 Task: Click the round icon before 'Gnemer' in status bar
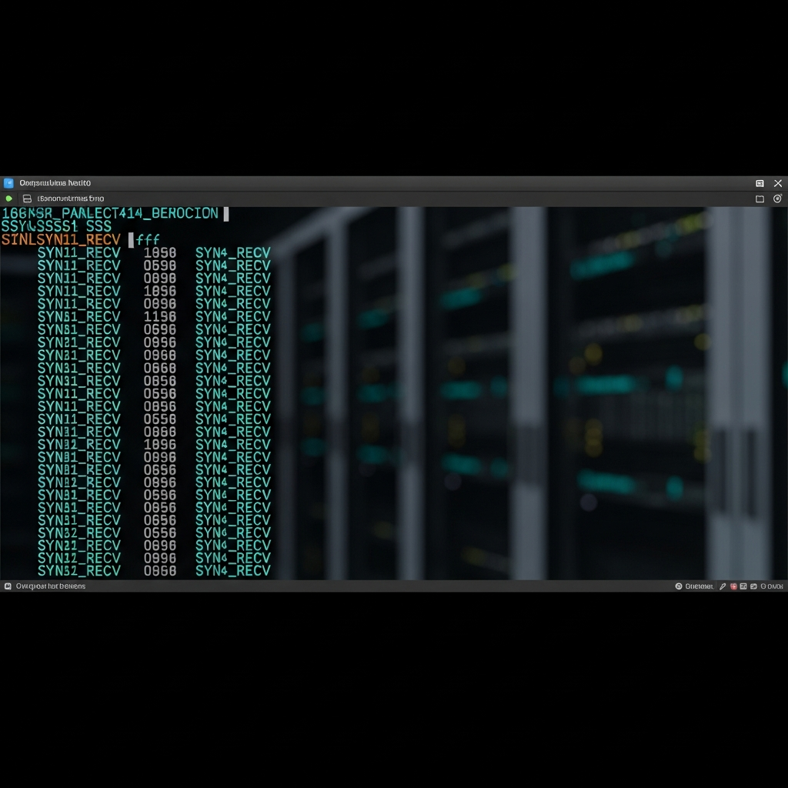pyautogui.click(x=679, y=586)
